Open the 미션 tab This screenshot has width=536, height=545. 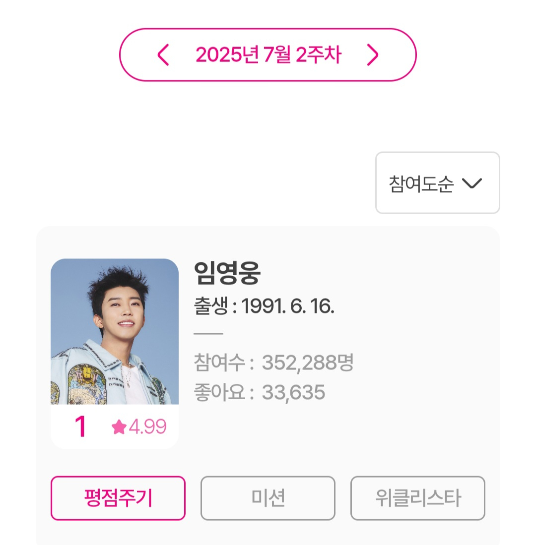(x=268, y=498)
